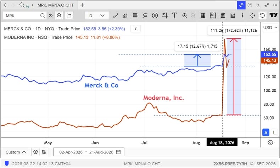Open help question mark icon
Screen dimensions: 280x168
(250, 5)
